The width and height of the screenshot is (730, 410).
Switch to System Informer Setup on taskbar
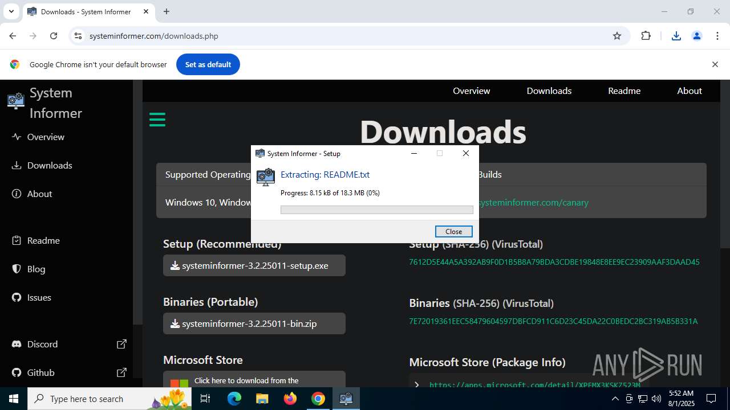346,399
